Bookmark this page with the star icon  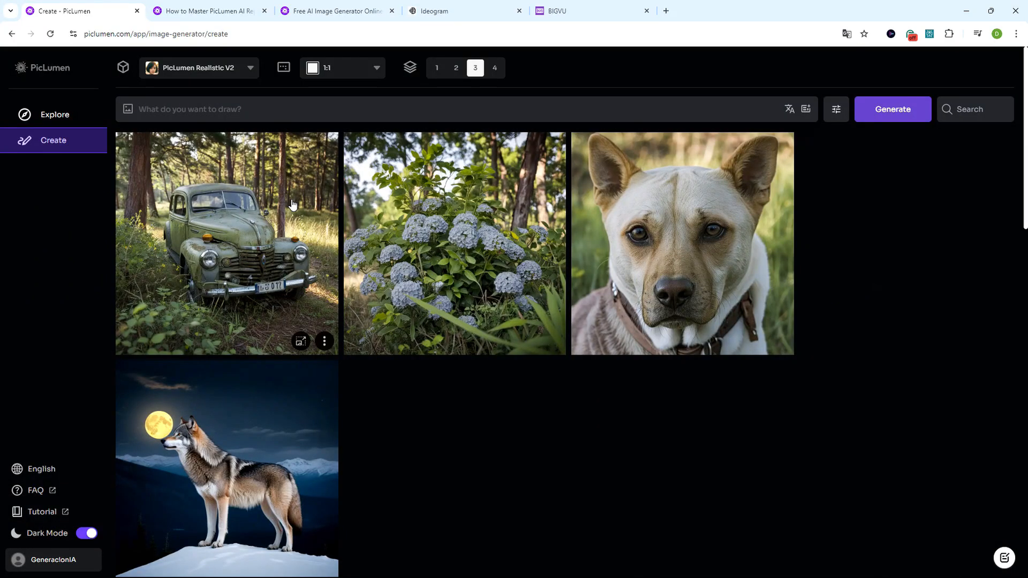point(864,34)
